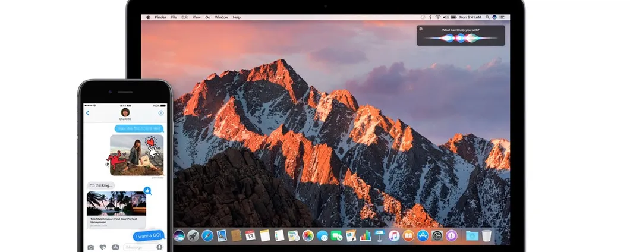Image resolution: width=630 pixels, height=252 pixels.
Task: Open iTunes music note icon in Dock
Action: pos(394,235)
